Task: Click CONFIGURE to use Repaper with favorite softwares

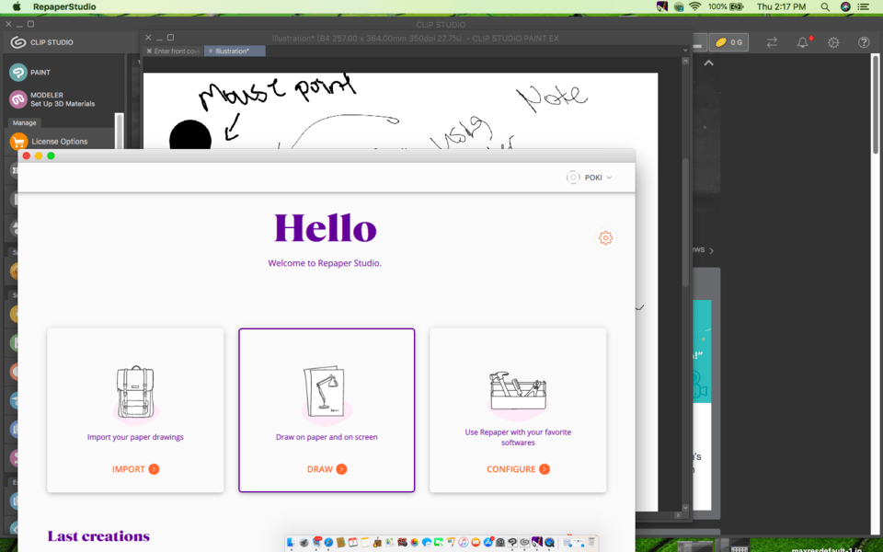Action: [517, 468]
